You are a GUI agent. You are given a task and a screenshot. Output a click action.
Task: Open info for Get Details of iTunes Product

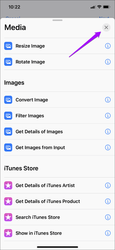(108, 201)
